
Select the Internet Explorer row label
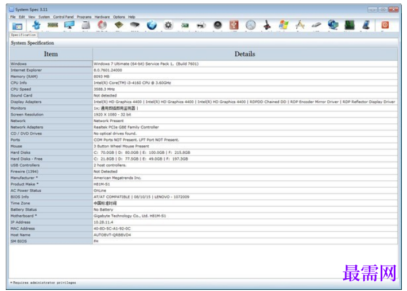click(x=26, y=70)
